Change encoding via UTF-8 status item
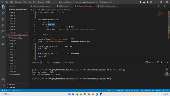 [136, 90]
